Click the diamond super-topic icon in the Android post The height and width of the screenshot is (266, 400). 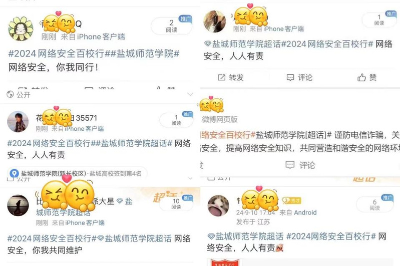[211, 237]
